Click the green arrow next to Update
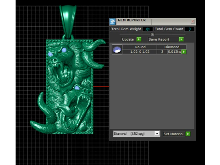 pyautogui.click(x=139, y=39)
